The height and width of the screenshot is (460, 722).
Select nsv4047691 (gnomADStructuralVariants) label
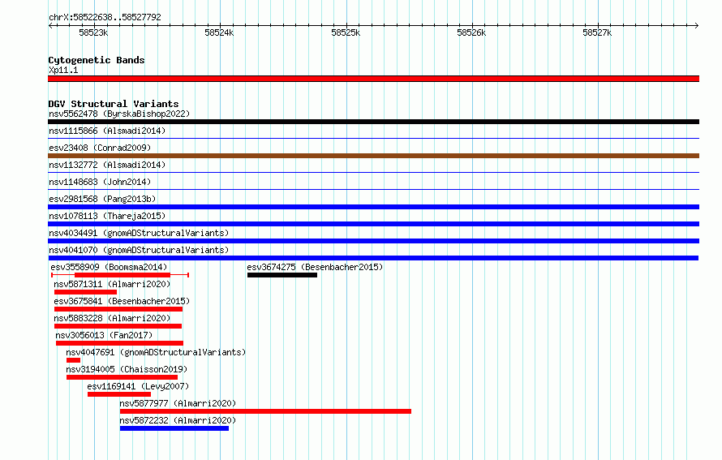click(x=156, y=352)
